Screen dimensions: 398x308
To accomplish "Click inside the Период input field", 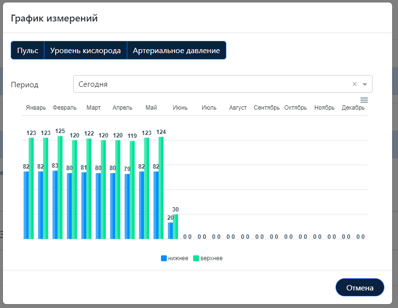I will tap(195, 84).
